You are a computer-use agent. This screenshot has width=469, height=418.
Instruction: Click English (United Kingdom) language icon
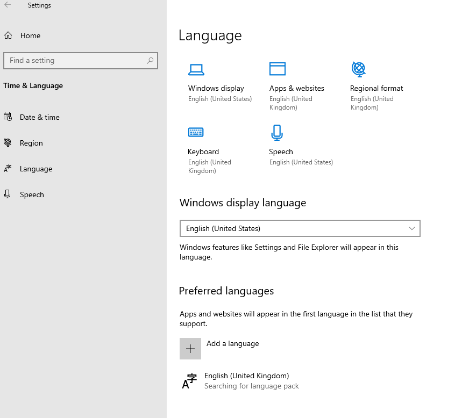[x=189, y=381]
